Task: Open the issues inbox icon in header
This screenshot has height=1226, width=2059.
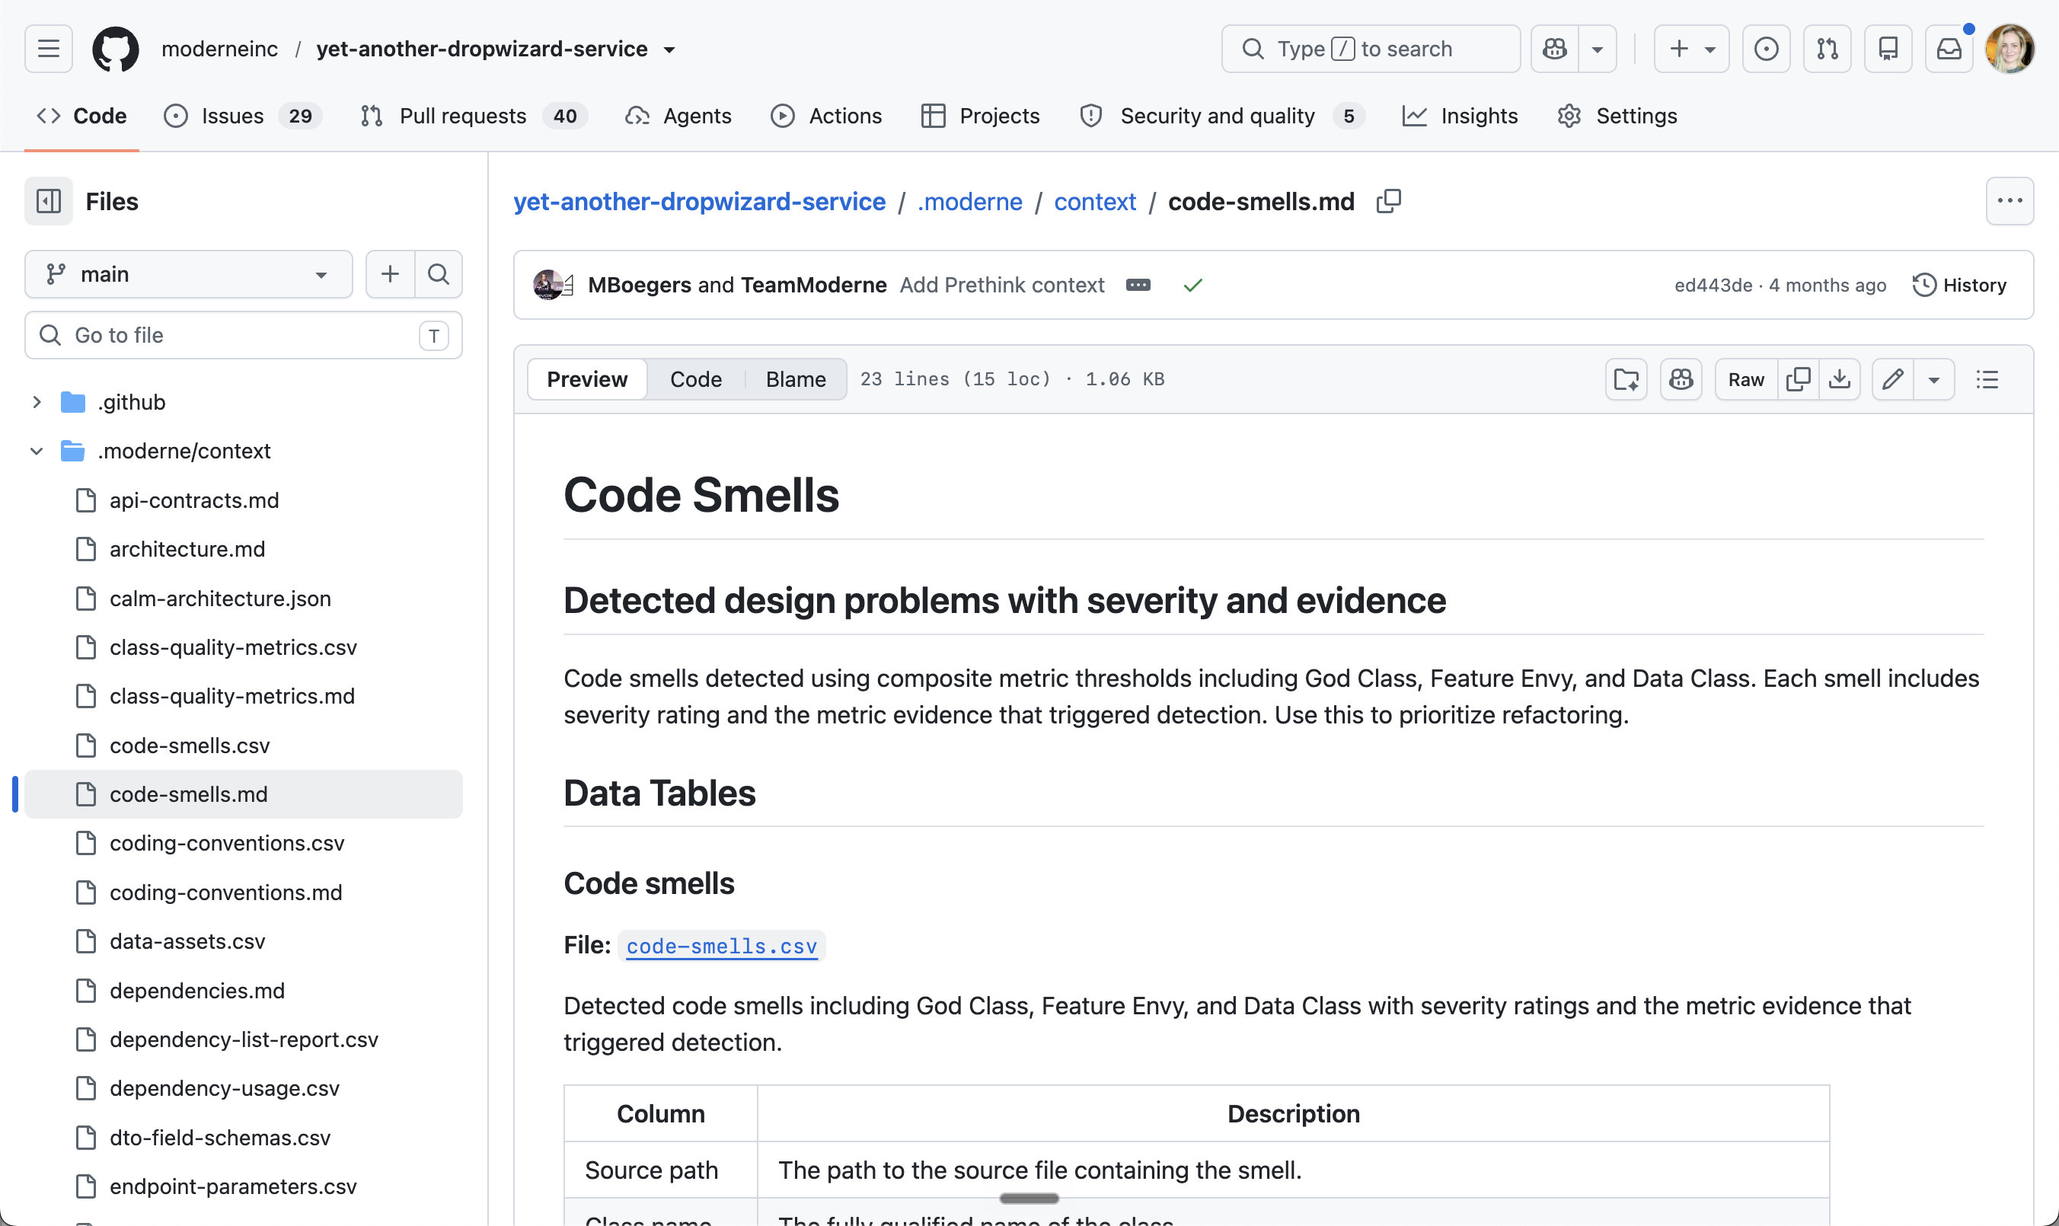Action: 1766,49
